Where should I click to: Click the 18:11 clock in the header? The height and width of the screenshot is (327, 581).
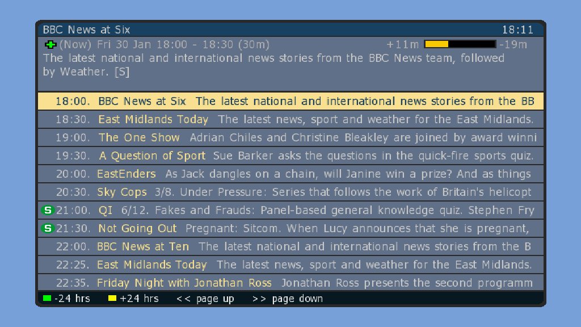(517, 30)
